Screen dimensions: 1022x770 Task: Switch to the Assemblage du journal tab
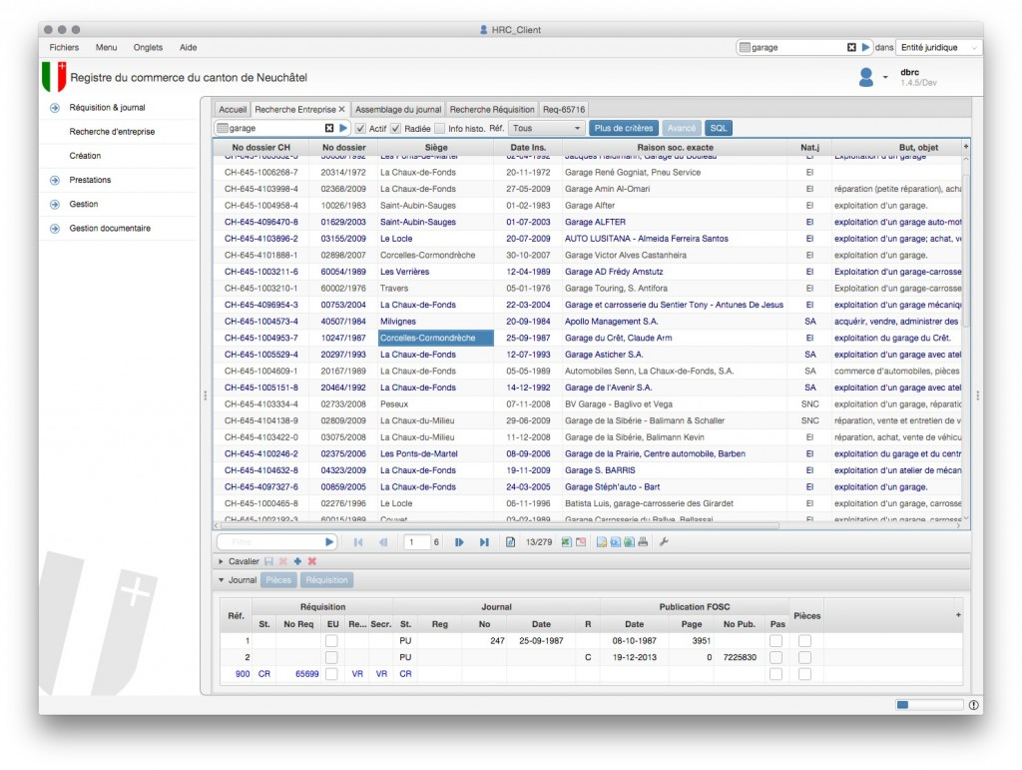point(398,110)
